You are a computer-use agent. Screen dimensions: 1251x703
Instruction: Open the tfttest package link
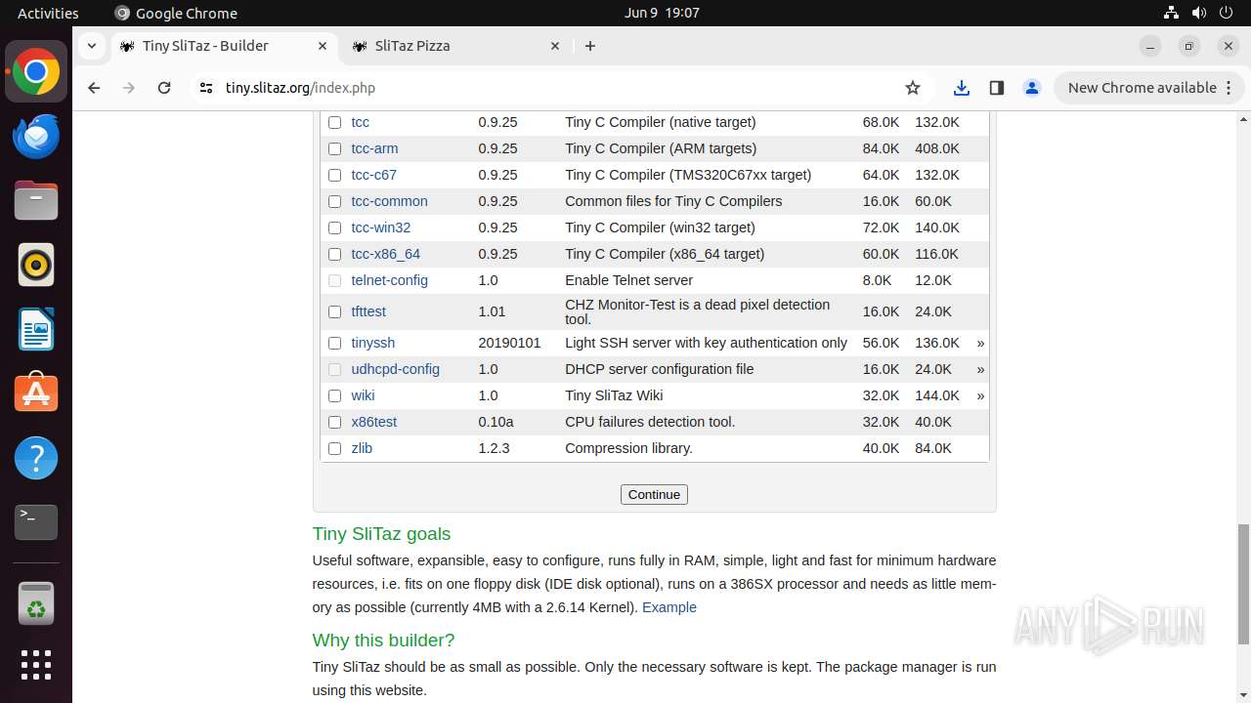[368, 311]
